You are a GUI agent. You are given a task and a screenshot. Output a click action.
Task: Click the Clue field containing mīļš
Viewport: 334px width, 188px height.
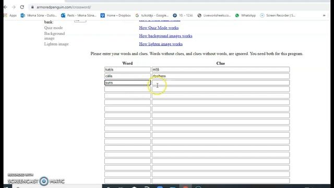[221, 69]
